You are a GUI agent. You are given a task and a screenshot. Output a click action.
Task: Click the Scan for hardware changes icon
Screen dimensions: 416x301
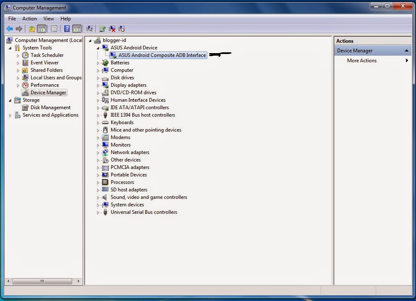coord(90,29)
